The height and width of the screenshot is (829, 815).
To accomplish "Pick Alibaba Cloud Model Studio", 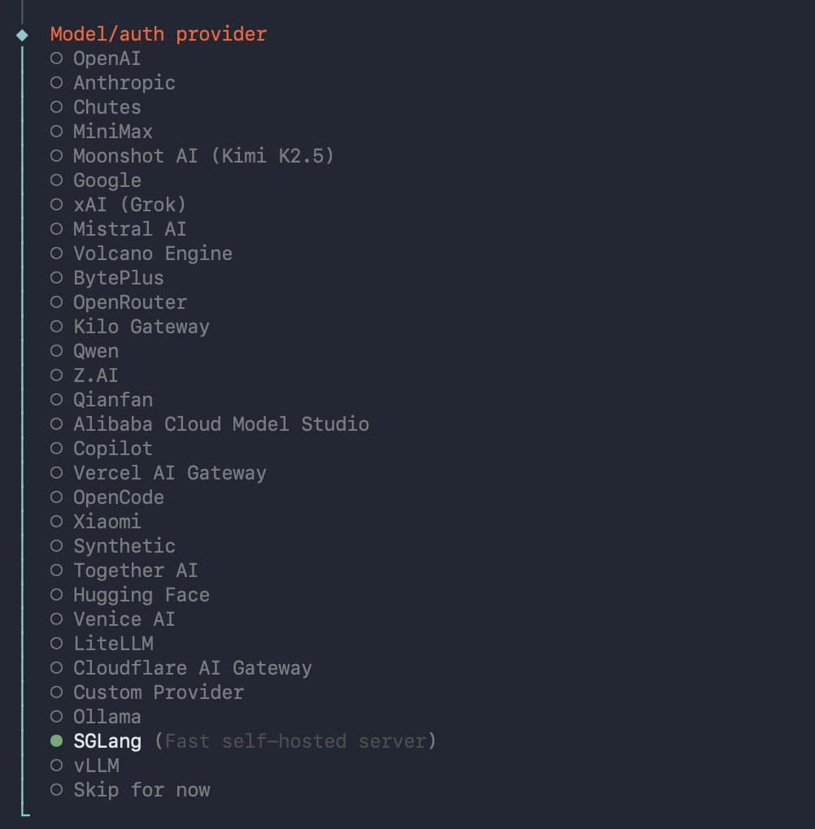I will [x=220, y=423].
